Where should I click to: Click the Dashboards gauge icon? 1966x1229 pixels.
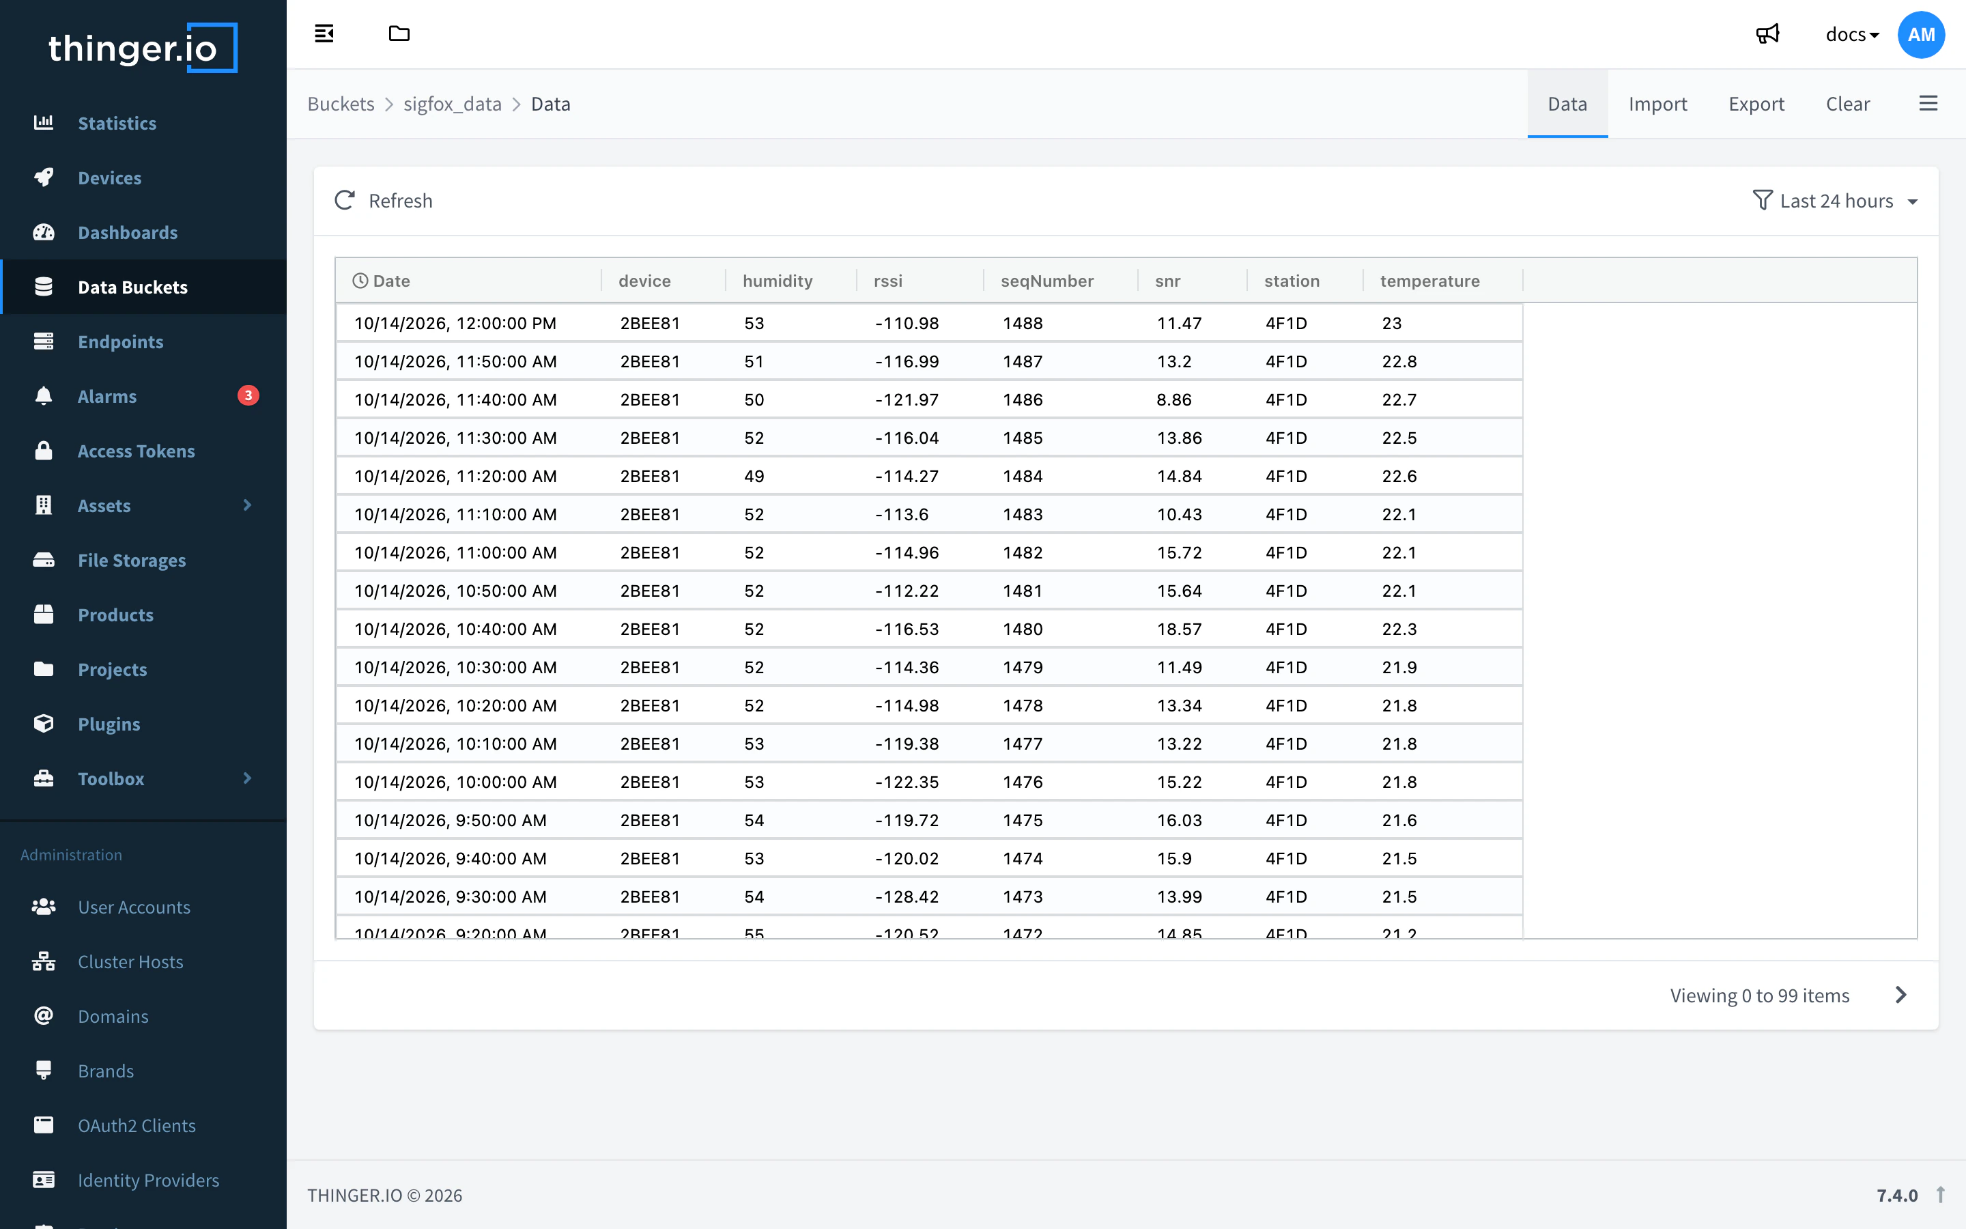point(43,232)
